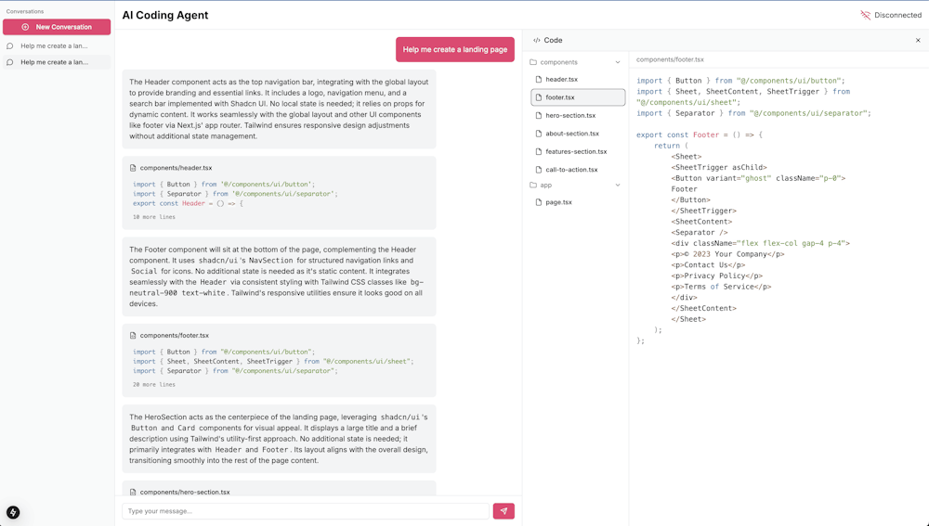Collapse the components folder chevron
The image size is (929, 526).
pyautogui.click(x=618, y=62)
